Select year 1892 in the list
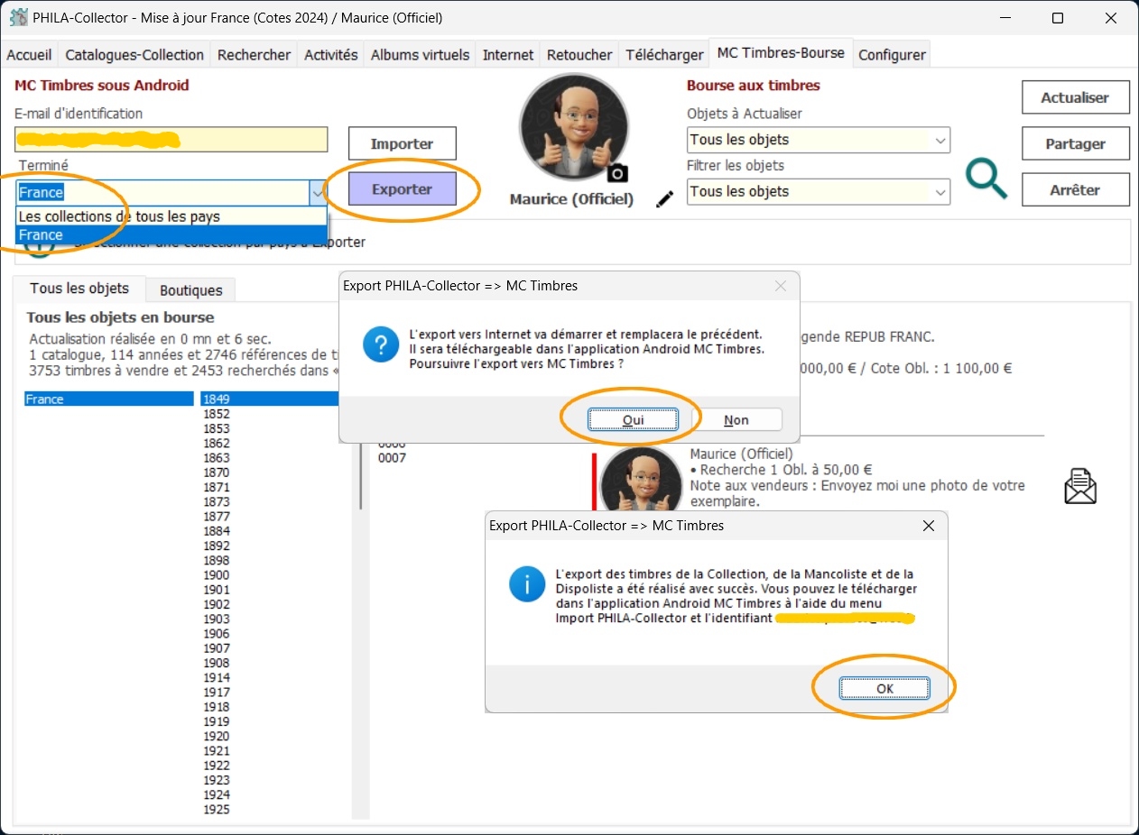 coord(217,546)
